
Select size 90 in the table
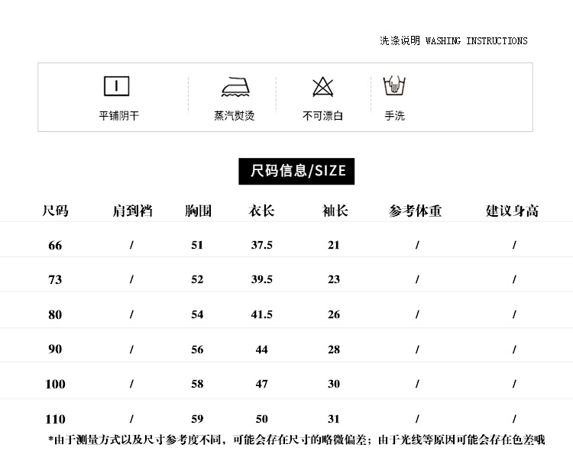[55, 349]
